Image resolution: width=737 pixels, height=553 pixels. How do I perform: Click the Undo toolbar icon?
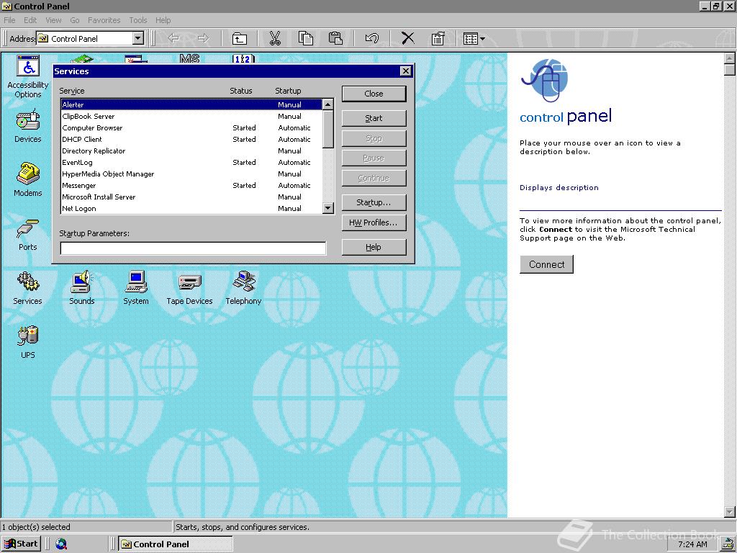pyautogui.click(x=372, y=39)
